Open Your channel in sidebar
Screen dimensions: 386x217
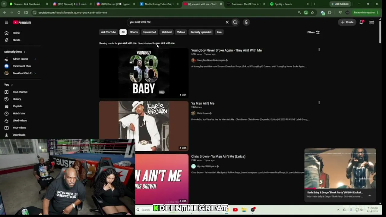pos(20,92)
